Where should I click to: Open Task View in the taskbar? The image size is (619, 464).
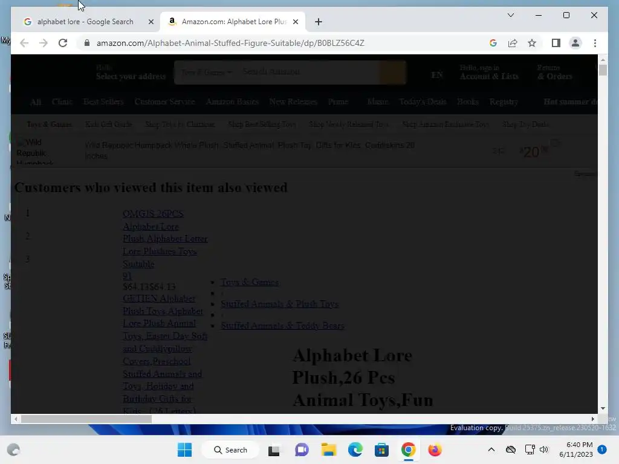[274, 449]
